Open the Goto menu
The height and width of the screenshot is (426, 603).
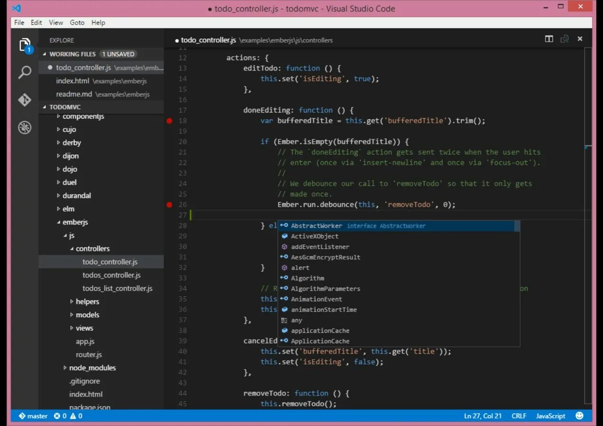click(77, 22)
